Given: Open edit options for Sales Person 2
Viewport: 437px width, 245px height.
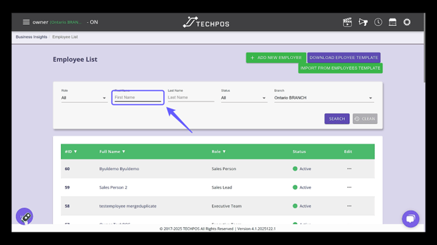Looking at the screenshot, I should [x=349, y=187].
